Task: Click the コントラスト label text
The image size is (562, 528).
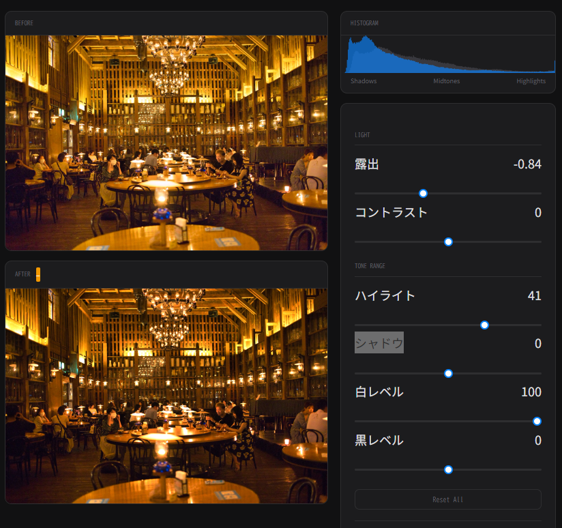Action: pyautogui.click(x=391, y=212)
